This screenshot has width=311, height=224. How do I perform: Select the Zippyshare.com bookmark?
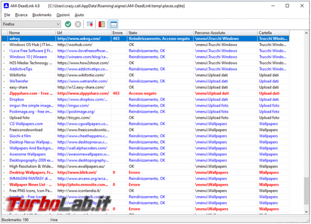pyautogui.click(x=145, y=93)
